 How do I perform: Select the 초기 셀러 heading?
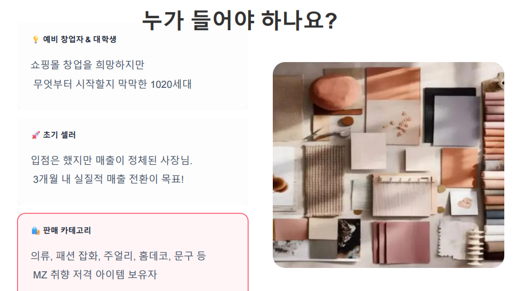tap(59, 135)
